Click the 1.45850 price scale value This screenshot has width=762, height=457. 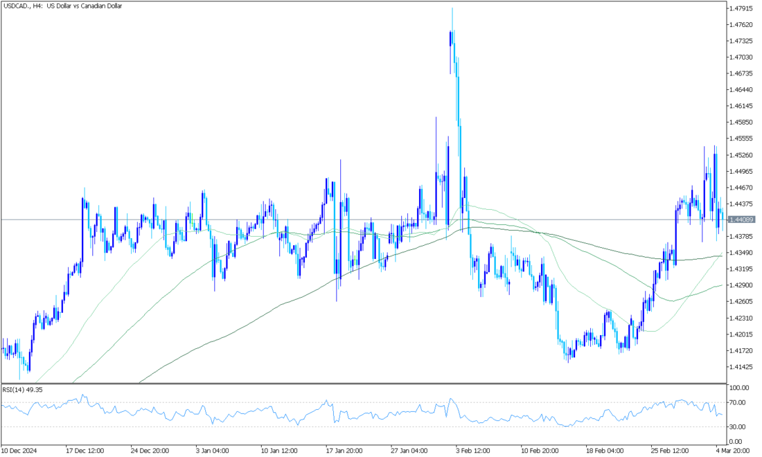point(741,123)
